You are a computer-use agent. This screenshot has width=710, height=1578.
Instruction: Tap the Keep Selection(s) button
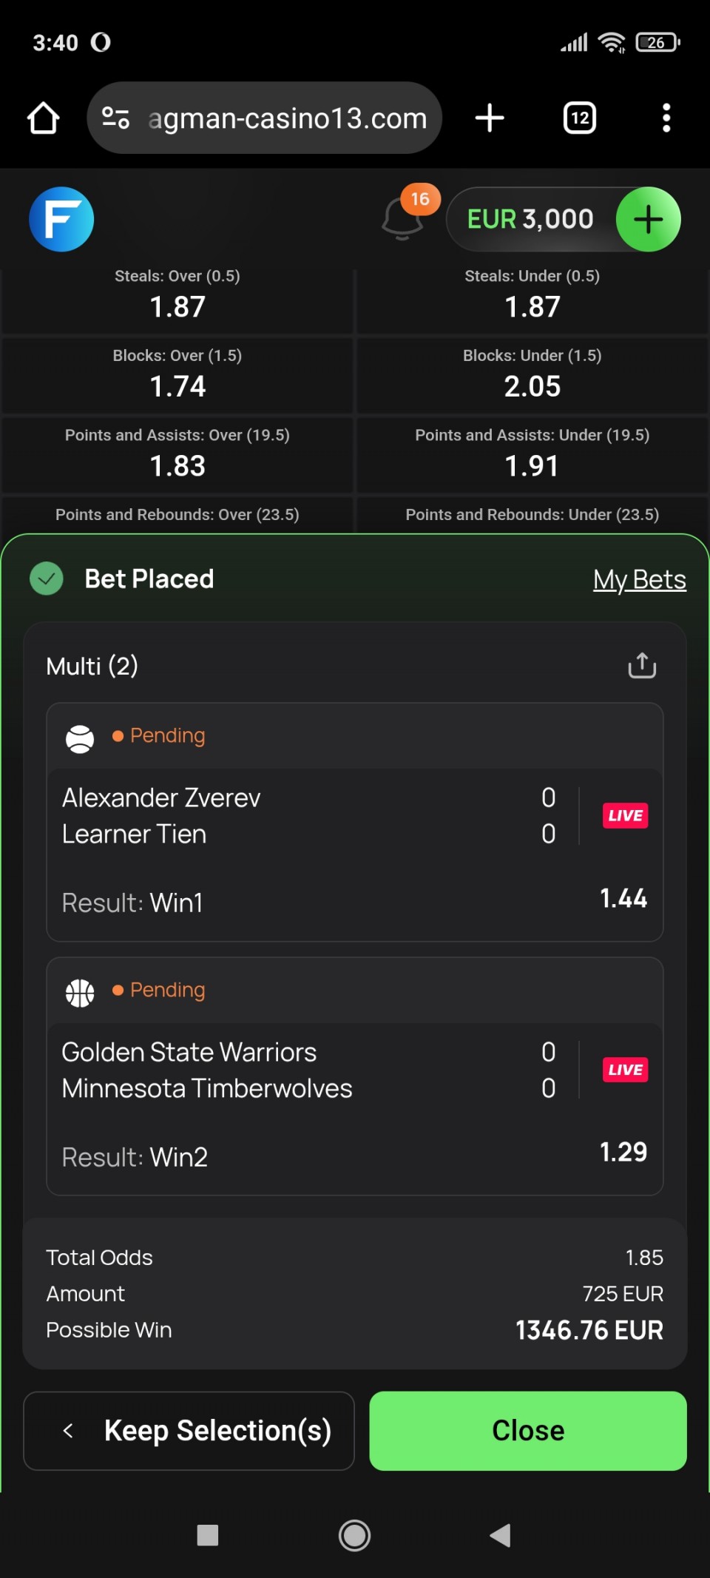click(189, 1431)
